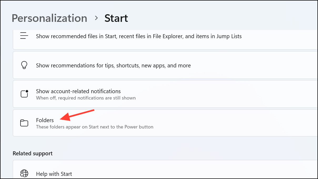Click the lightbulb recommendations icon
318x179 pixels.
pos(24,65)
